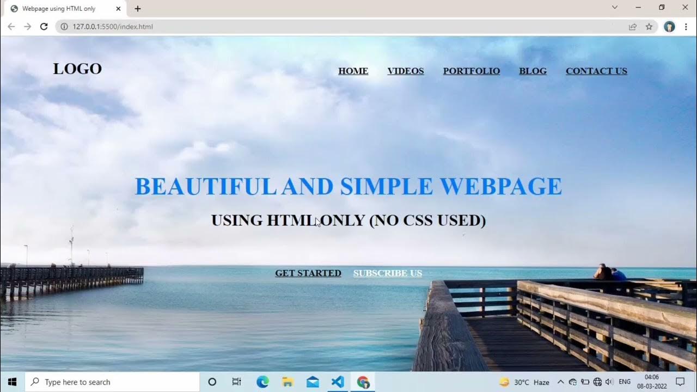The height and width of the screenshot is (392, 697).
Task: Switch the ENG input language
Action: pyautogui.click(x=625, y=382)
